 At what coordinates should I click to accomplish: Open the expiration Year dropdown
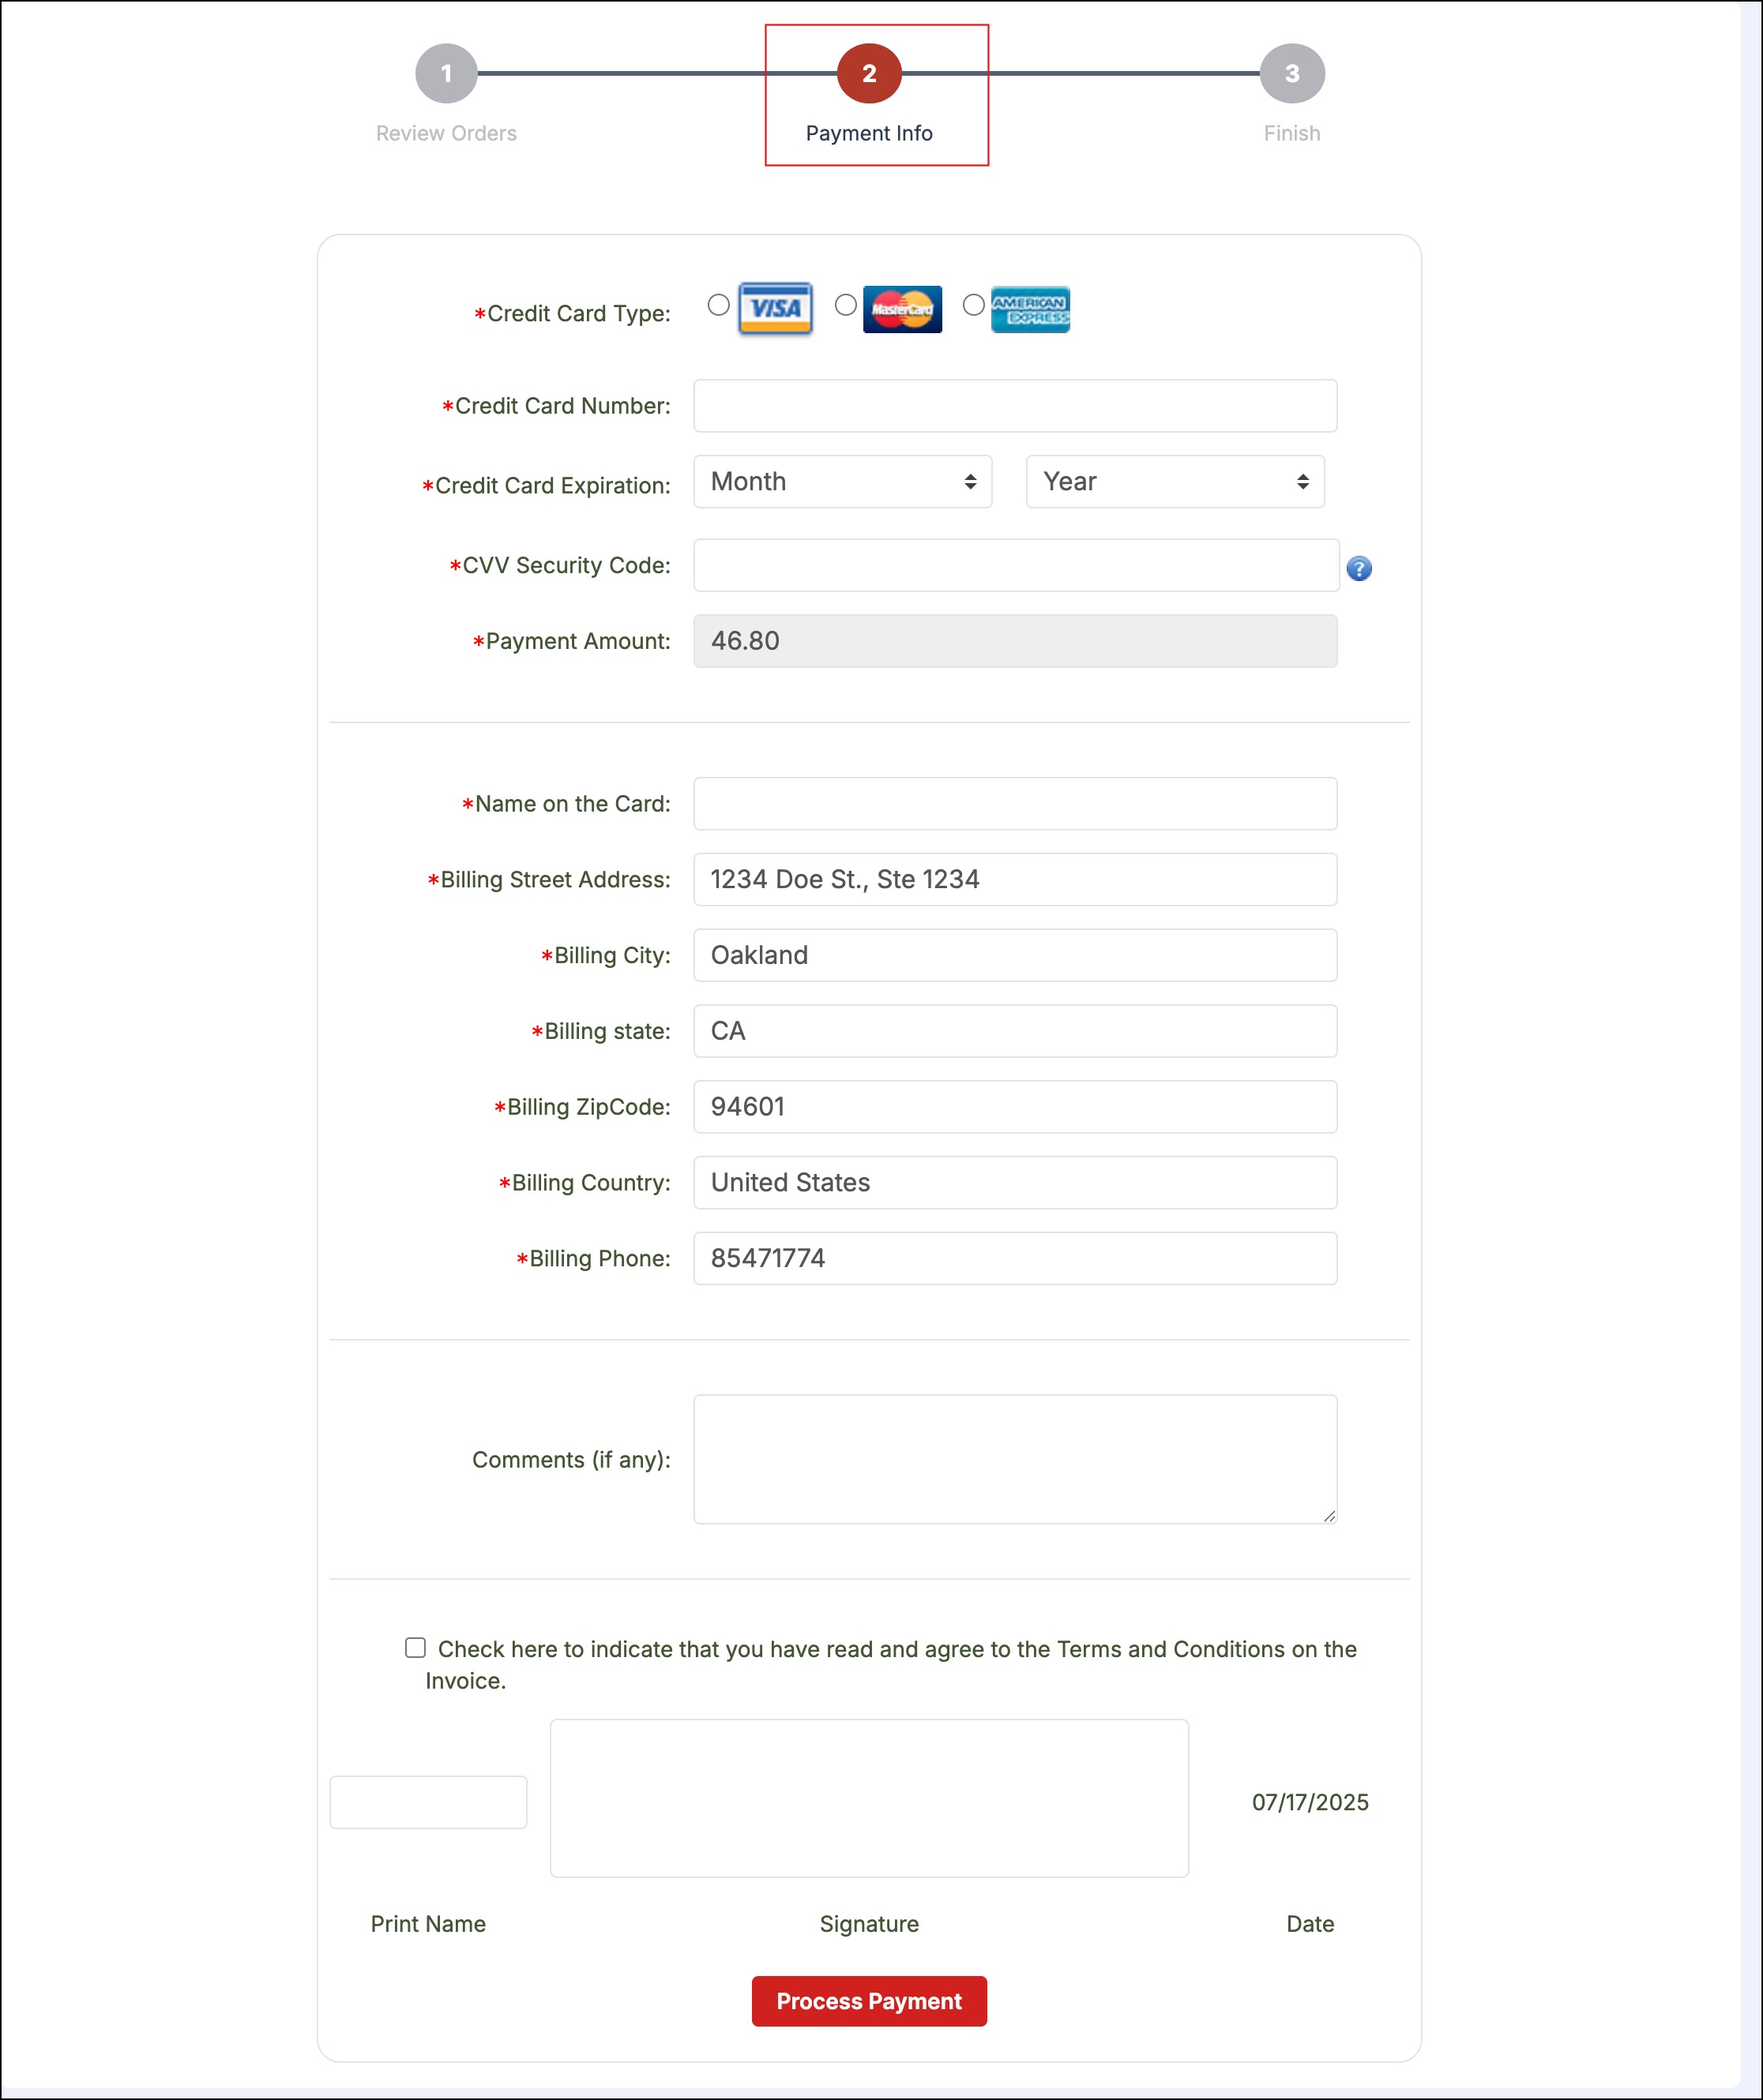[x=1175, y=481]
